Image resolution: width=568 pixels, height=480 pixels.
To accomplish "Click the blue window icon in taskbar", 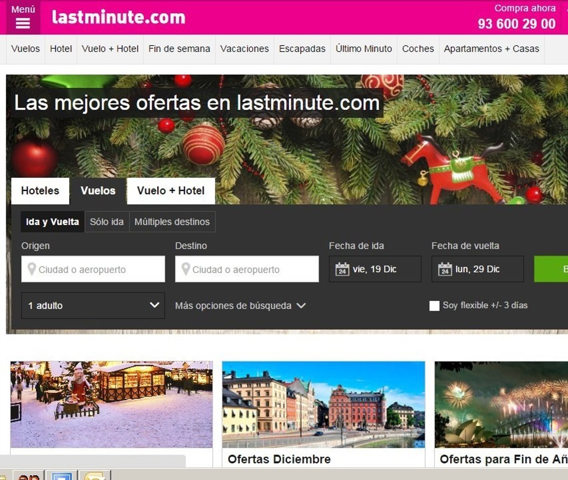I will coord(61,475).
